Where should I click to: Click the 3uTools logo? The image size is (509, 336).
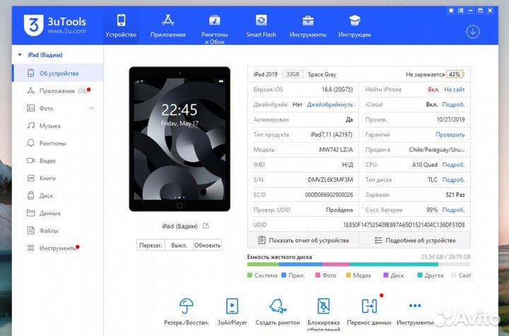click(55, 25)
